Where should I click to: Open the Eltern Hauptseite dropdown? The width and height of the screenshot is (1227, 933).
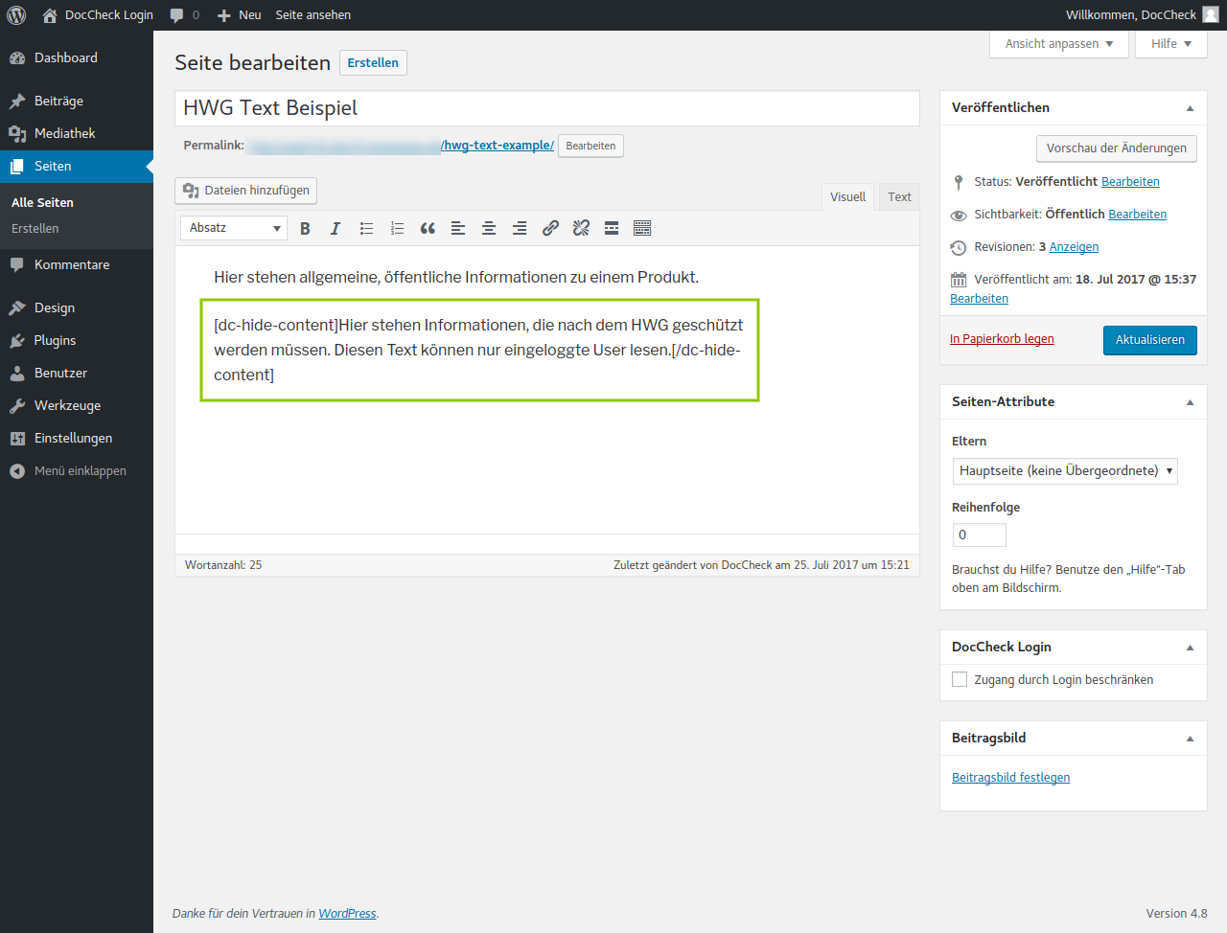point(1065,471)
